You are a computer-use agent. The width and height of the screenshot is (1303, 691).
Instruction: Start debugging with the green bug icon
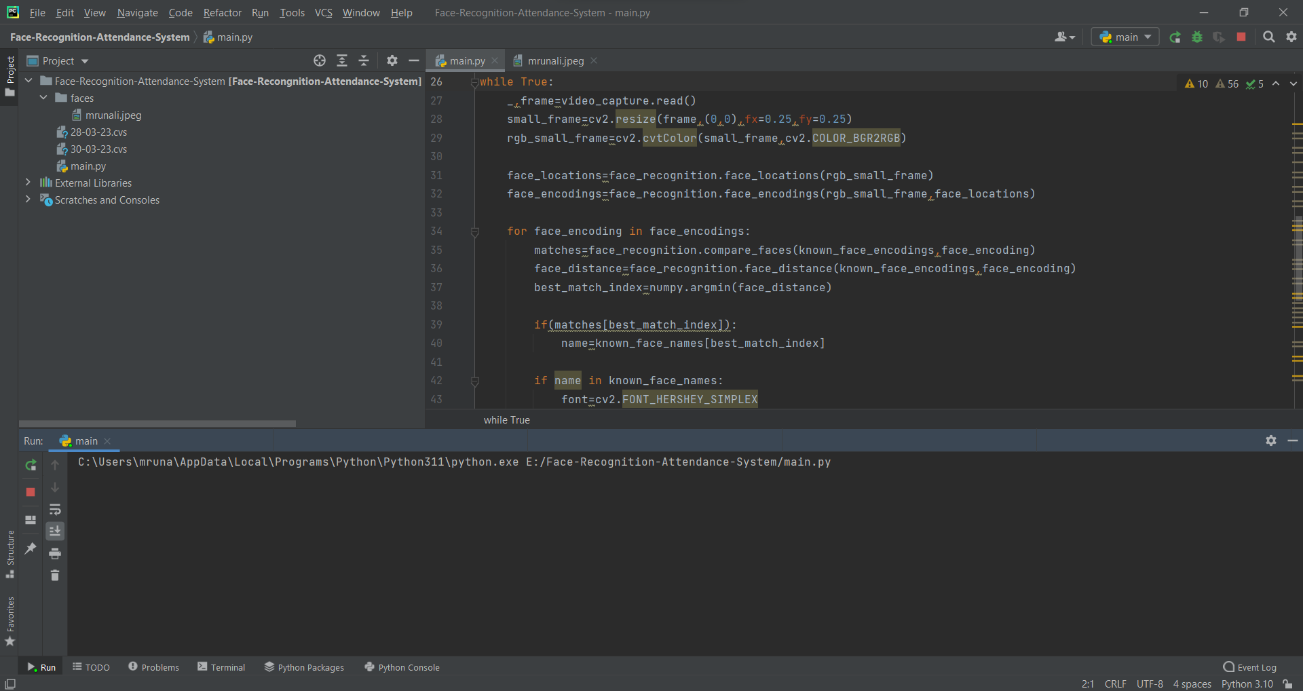click(x=1197, y=37)
